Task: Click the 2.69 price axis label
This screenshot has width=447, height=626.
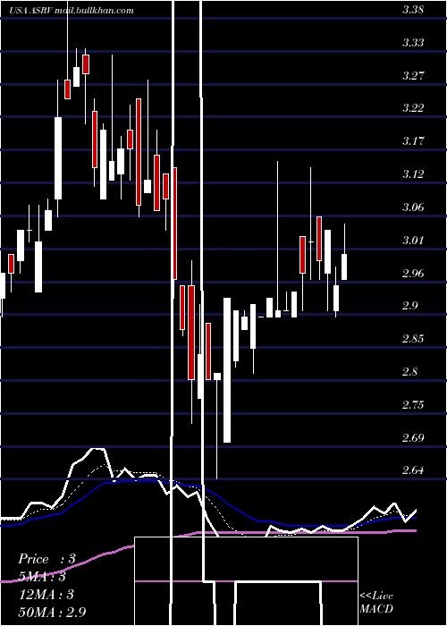Action: [x=413, y=438]
